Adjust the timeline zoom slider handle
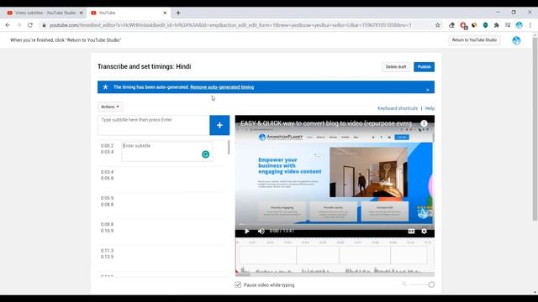The height and width of the screenshot is (302, 538). [431, 284]
